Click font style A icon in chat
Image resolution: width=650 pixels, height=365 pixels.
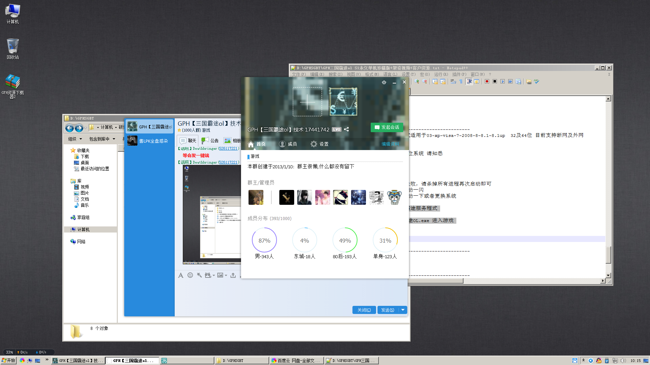[x=181, y=275]
